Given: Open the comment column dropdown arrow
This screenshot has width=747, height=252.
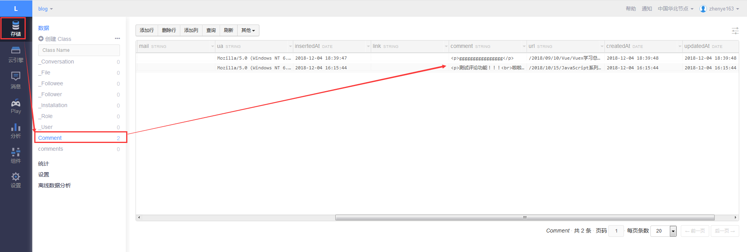Looking at the screenshot, I should pos(524,46).
